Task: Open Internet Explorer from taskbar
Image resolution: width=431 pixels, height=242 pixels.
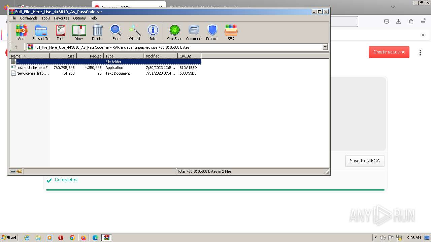Action: 27,238
